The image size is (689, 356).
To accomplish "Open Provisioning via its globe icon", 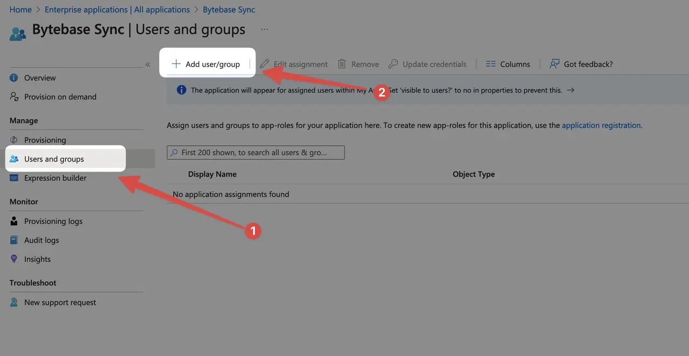I will (x=15, y=140).
